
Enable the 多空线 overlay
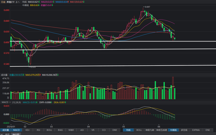tap(184, 130)
